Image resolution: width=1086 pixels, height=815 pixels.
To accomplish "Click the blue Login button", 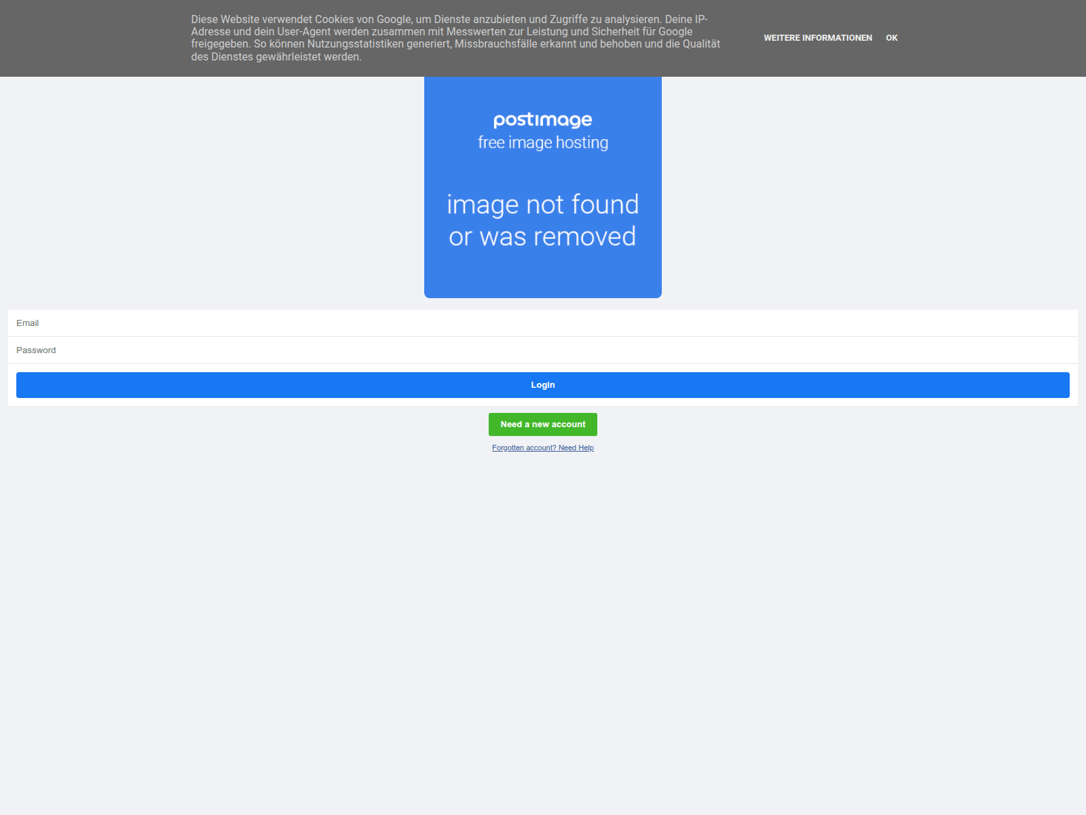I will click(x=543, y=385).
